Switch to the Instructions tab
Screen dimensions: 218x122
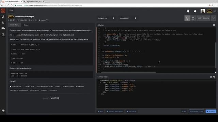(x=14, y=25)
